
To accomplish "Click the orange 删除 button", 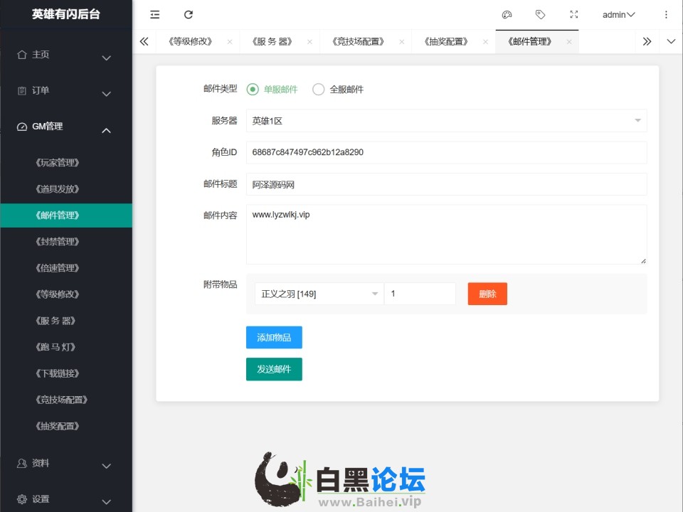I will (x=487, y=294).
